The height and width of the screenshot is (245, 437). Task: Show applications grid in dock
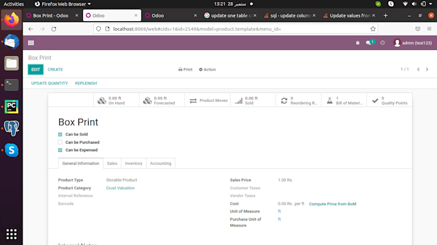[12, 234]
